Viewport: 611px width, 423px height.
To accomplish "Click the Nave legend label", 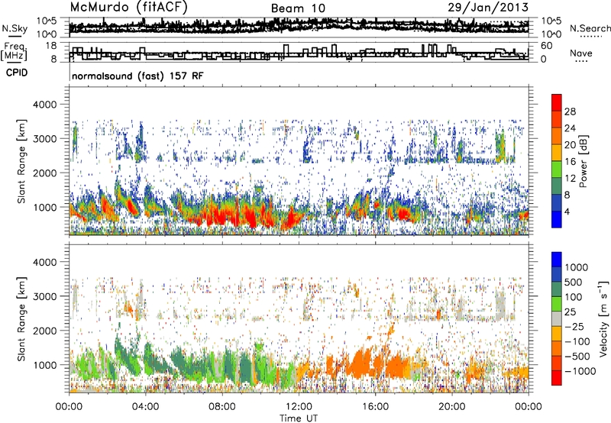I will [581, 53].
